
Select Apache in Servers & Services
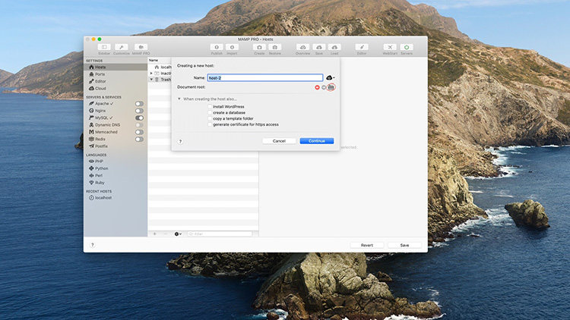(x=101, y=104)
